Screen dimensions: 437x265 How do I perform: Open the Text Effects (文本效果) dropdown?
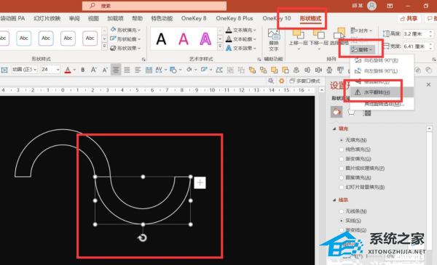pyautogui.click(x=241, y=48)
